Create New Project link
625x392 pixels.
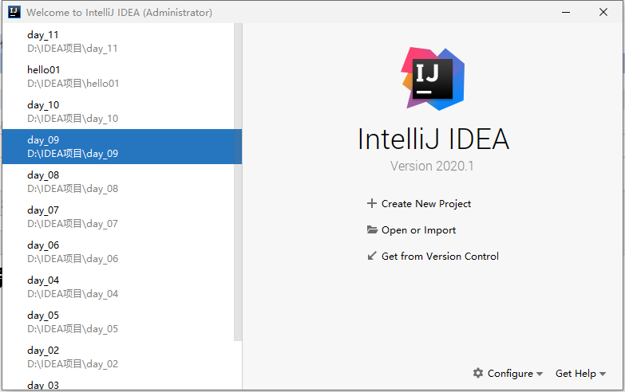(426, 203)
